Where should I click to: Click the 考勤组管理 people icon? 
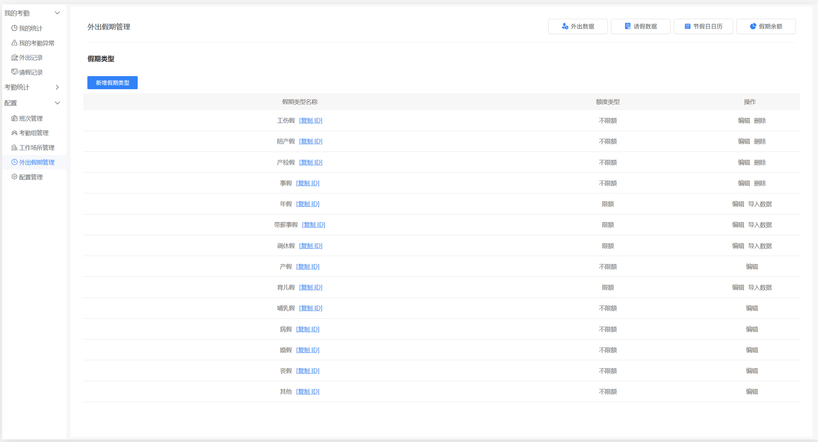(x=14, y=133)
